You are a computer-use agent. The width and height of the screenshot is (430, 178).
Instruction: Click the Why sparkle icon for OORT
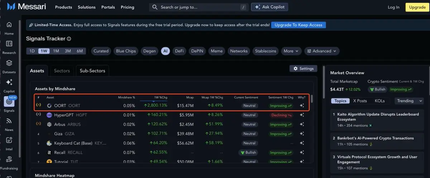tap(302, 106)
